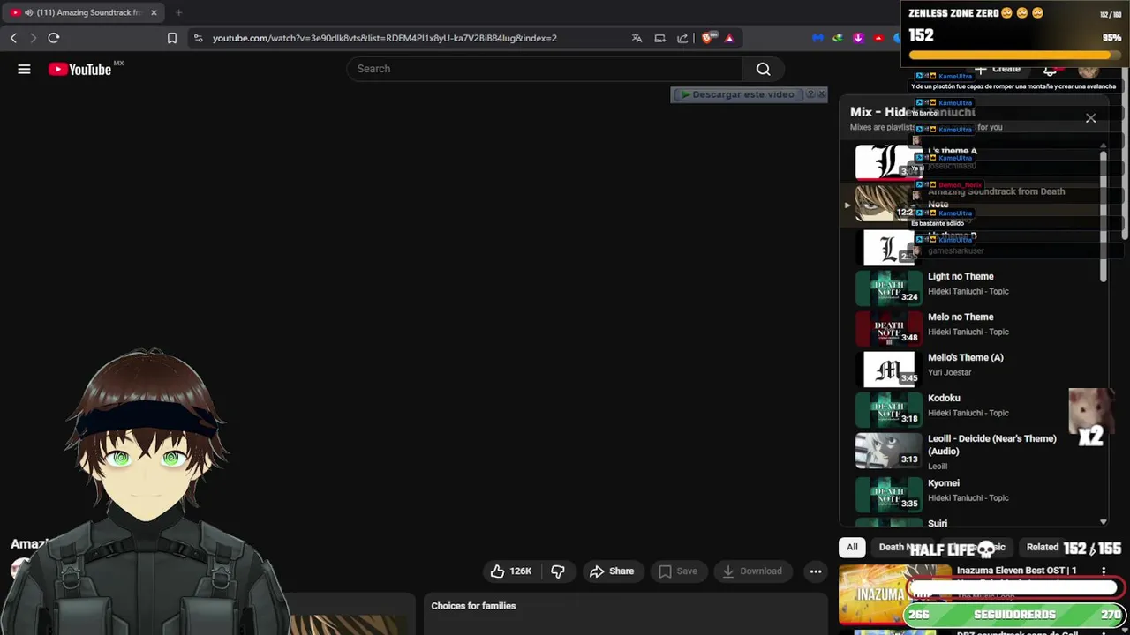Open the Inazuma Eleven video thumbnail
Screen dimensions: 1130x635
(894, 594)
